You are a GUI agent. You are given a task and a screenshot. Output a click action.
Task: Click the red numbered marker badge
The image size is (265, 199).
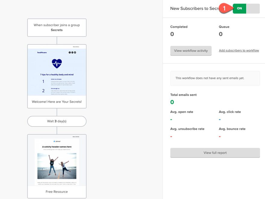click(224, 8)
